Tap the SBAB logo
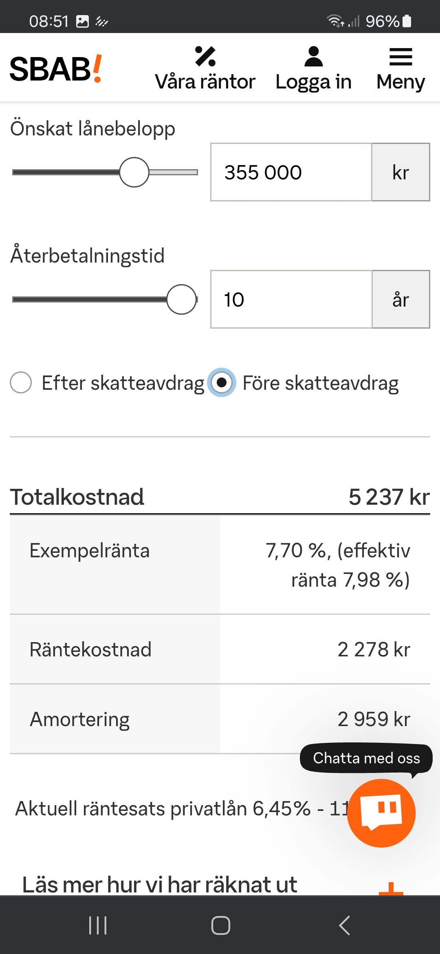Image resolution: width=440 pixels, height=954 pixels. [56, 68]
